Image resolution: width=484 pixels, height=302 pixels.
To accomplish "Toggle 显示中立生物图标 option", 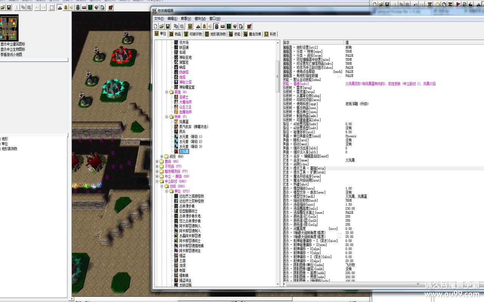I will click(12, 49).
